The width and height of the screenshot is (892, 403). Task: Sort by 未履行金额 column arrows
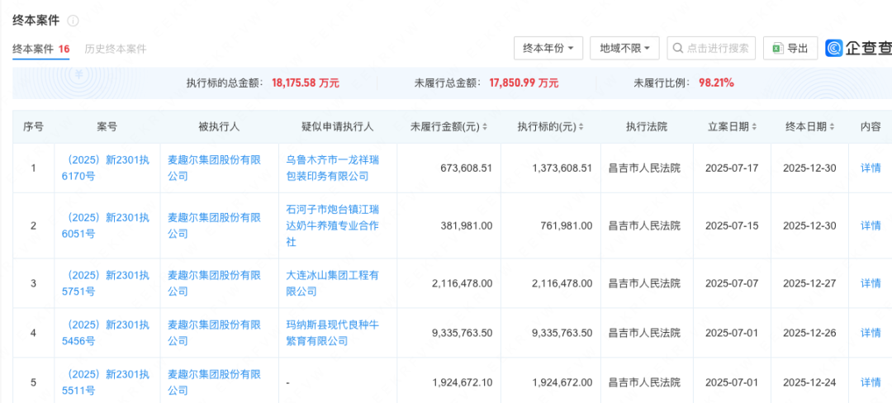(x=485, y=127)
